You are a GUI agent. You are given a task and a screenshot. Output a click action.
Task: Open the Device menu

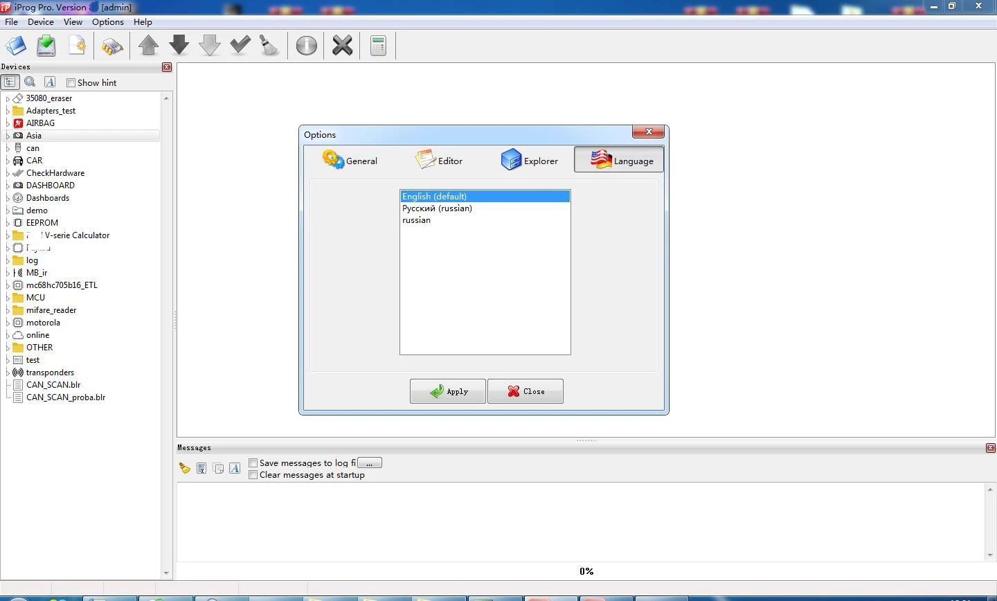[x=41, y=21]
